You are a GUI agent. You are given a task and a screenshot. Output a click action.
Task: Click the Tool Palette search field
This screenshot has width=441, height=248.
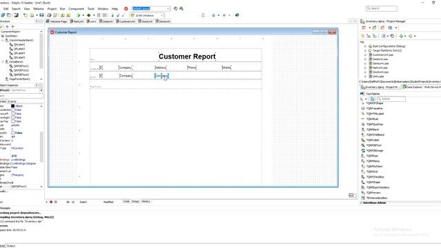(x=391, y=99)
